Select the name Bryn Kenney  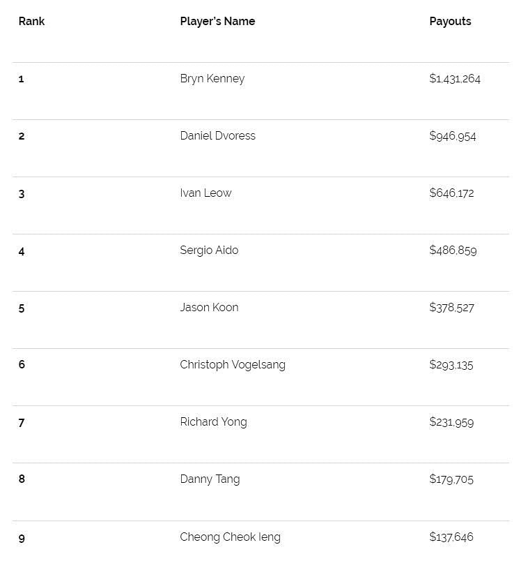click(x=212, y=79)
